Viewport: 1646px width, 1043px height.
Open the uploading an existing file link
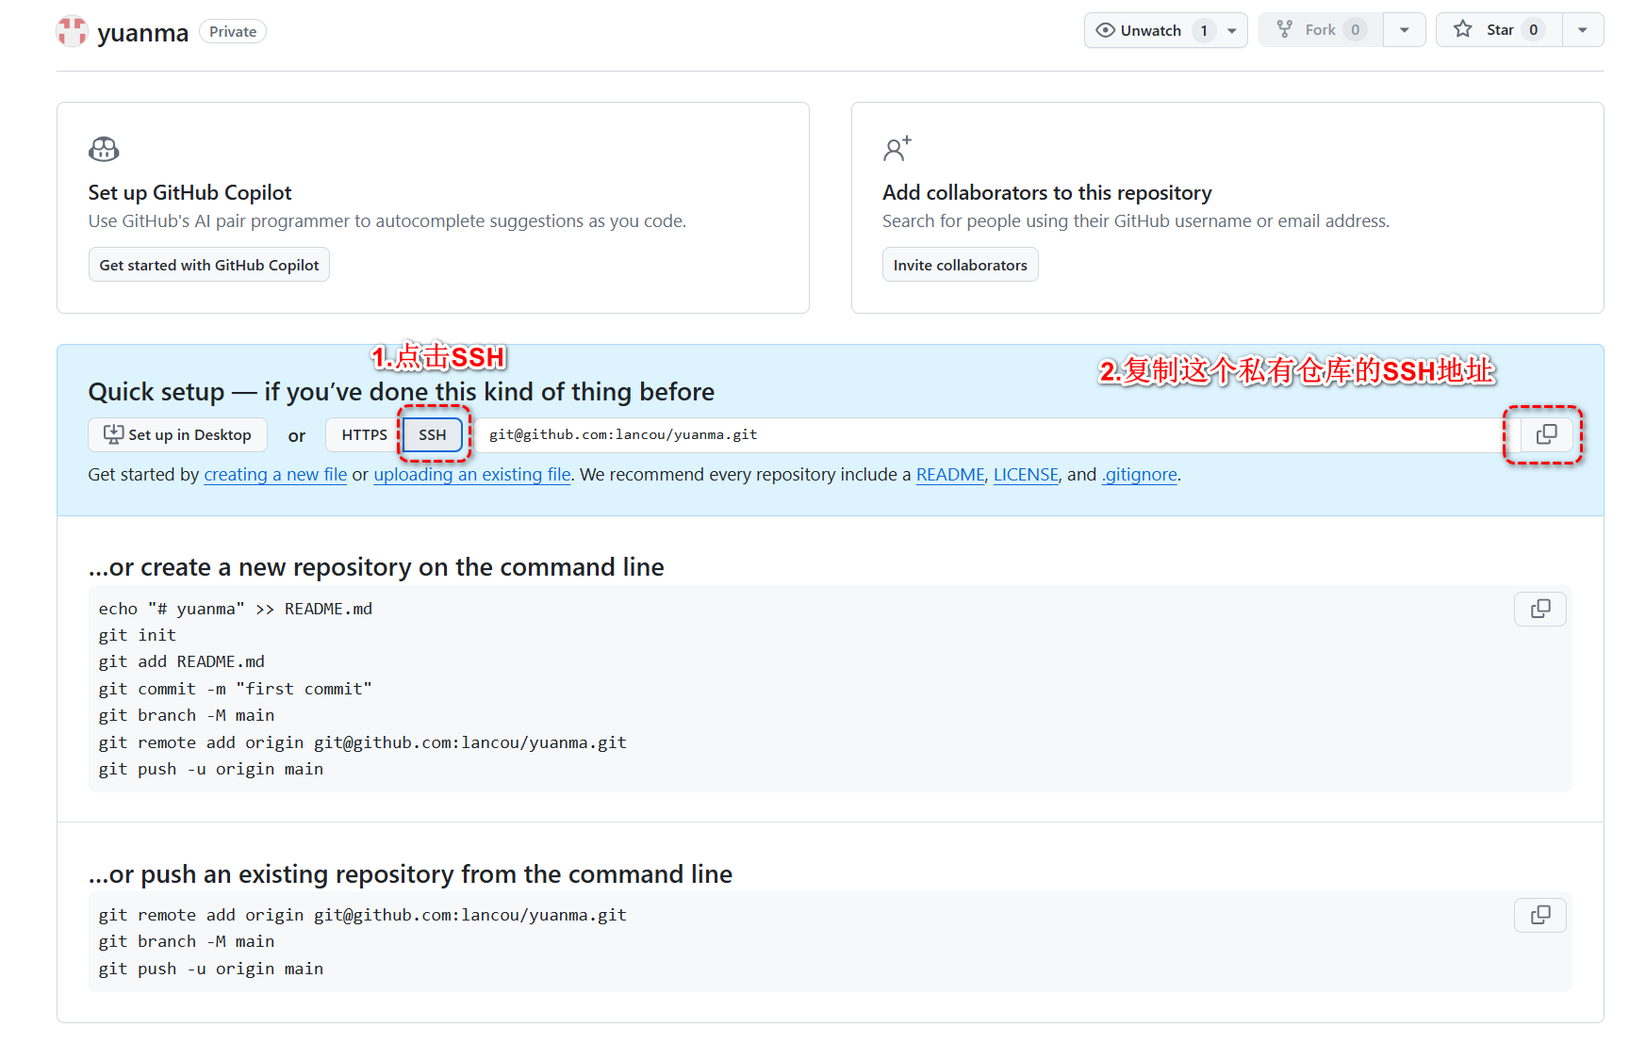pyautogui.click(x=472, y=474)
